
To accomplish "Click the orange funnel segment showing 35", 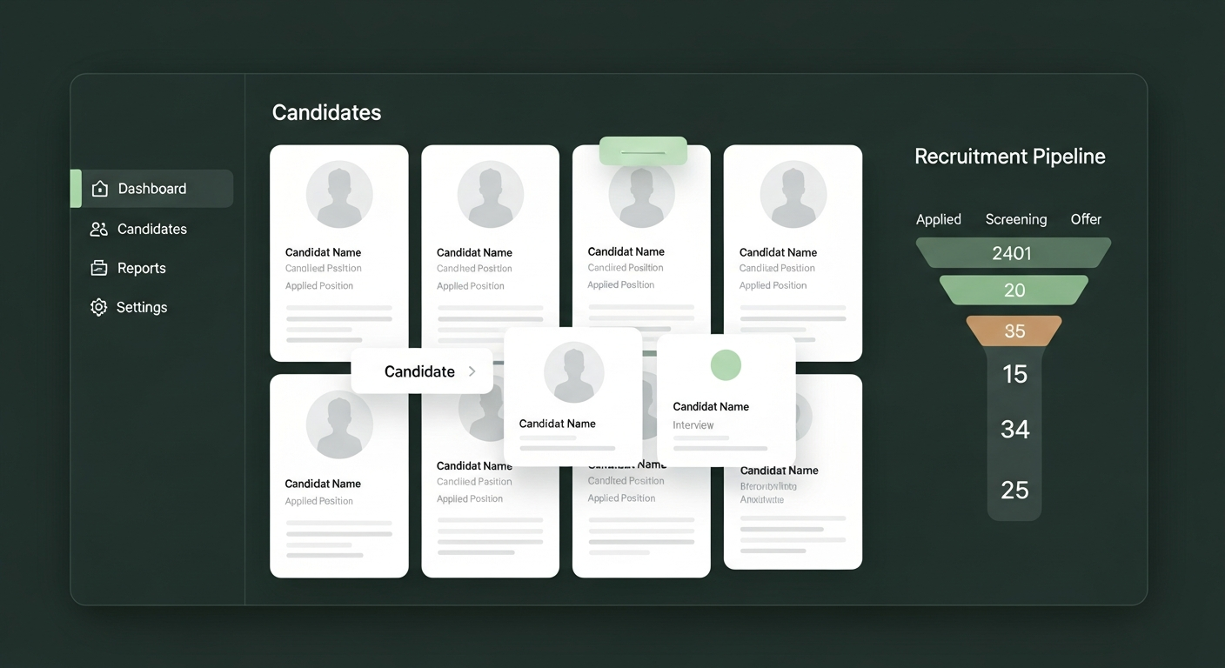I will pyautogui.click(x=1014, y=331).
